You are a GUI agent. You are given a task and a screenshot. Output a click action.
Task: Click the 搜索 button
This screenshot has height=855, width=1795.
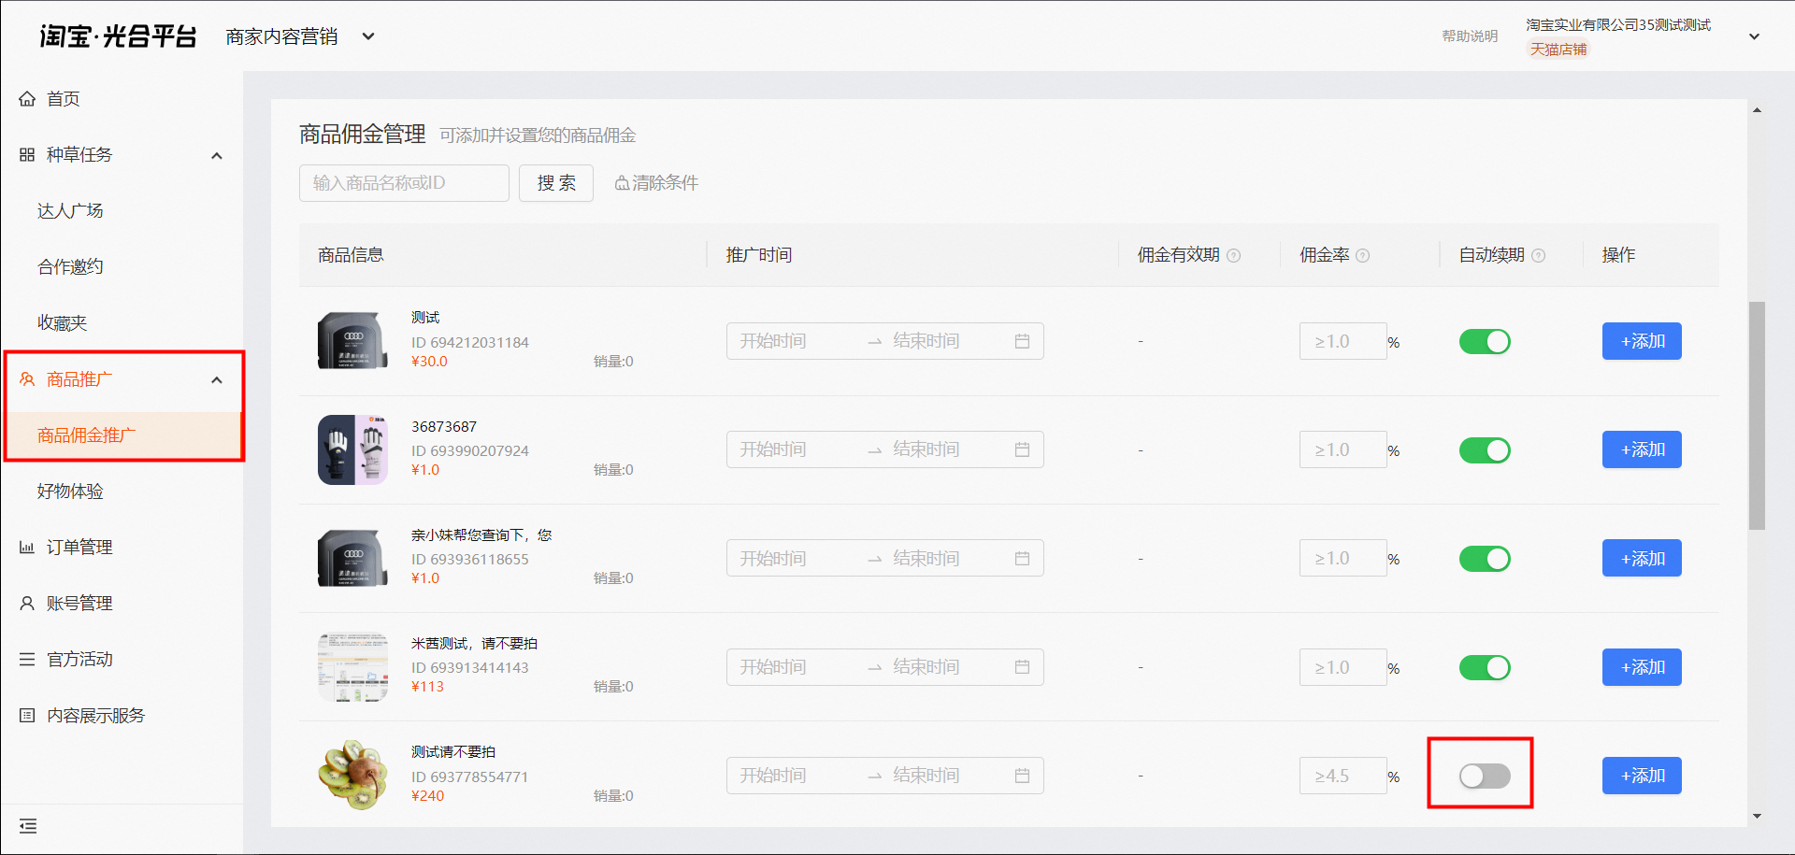[x=556, y=183]
